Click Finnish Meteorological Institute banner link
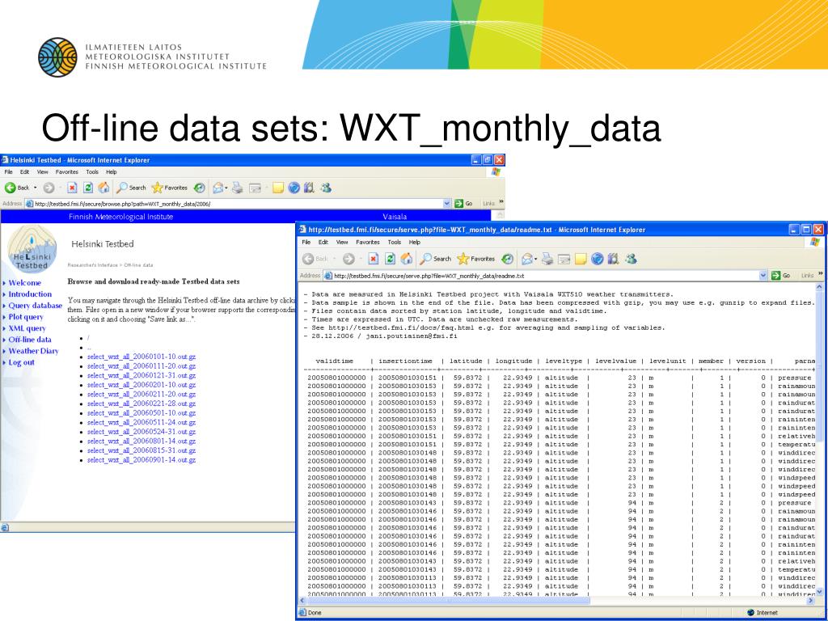The height and width of the screenshot is (621, 828). tap(121, 217)
